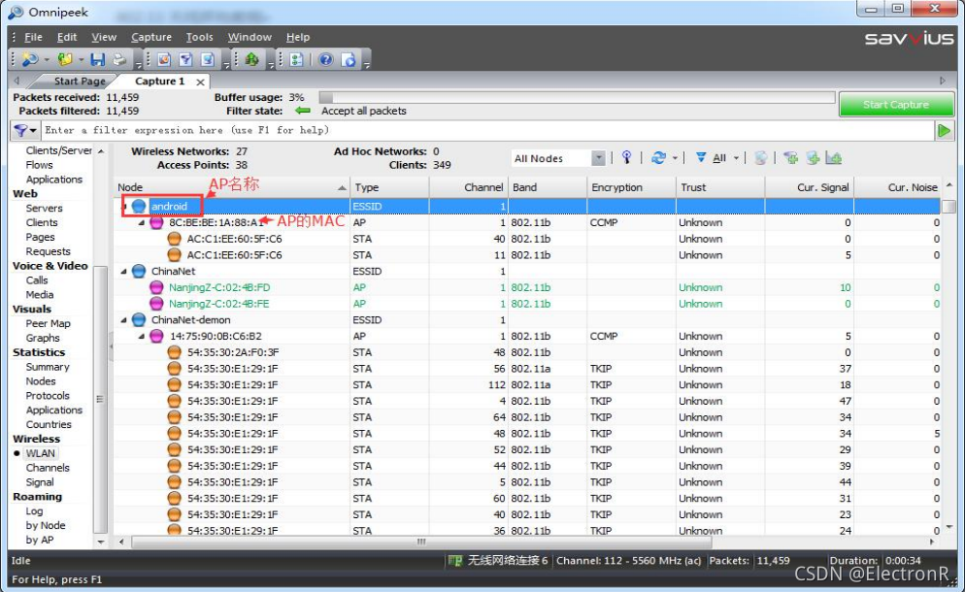
Task: Click the green Filter state arrow icon
Action: [302, 111]
